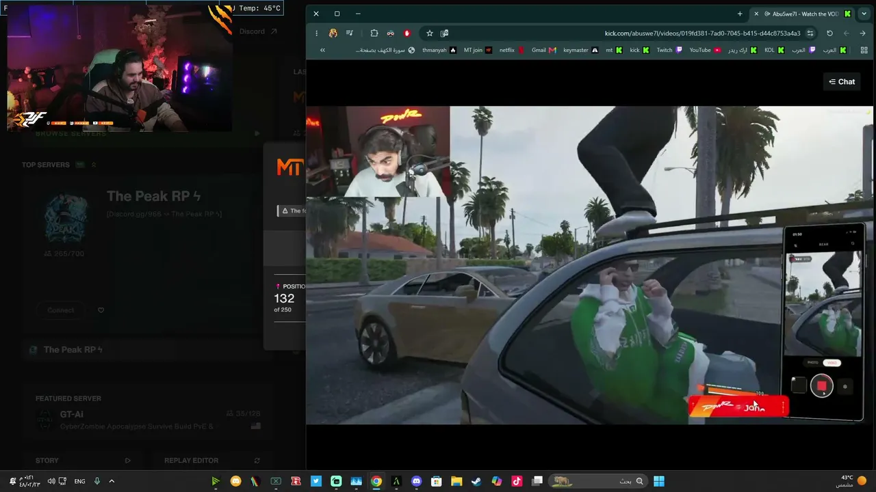Open Microsoft Store from the taskbar
This screenshot has height=492, width=876.
pyautogui.click(x=437, y=481)
